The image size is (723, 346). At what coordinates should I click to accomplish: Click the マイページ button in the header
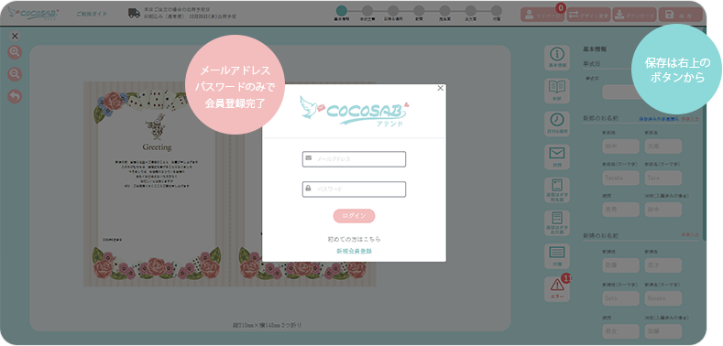(x=543, y=15)
